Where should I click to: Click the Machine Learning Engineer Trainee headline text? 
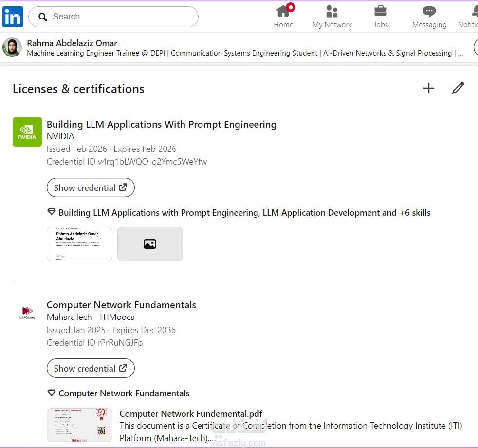tap(245, 53)
